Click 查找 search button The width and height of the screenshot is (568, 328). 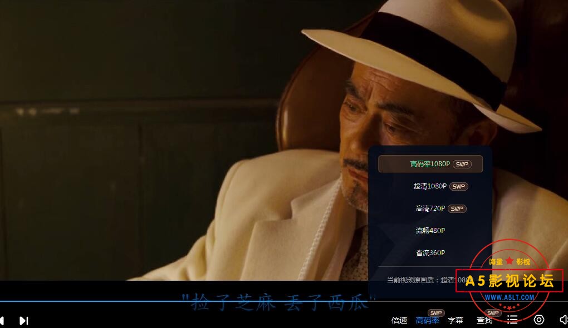(484, 320)
